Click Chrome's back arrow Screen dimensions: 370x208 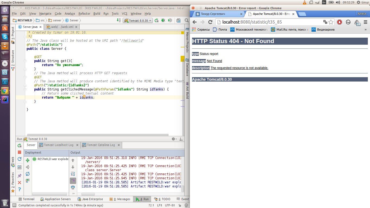194,22
